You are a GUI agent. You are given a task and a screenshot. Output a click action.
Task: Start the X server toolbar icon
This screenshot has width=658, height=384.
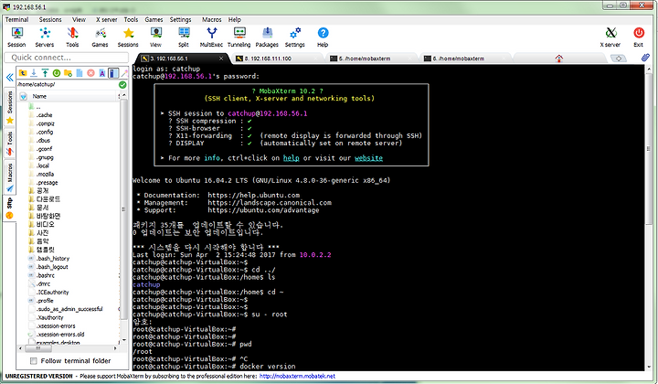[x=610, y=37]
